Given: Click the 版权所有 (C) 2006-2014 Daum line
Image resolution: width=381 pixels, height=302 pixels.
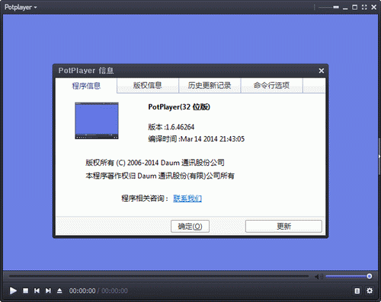Looking at the screenshot, I should coord(155,163).
